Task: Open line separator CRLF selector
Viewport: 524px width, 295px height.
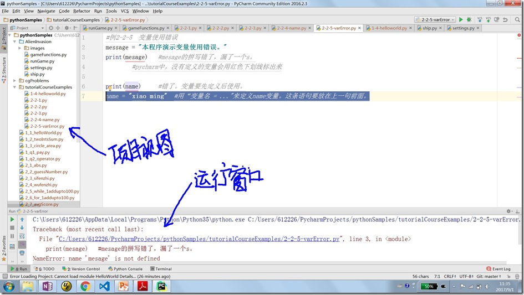Action: tap(450, 276)
